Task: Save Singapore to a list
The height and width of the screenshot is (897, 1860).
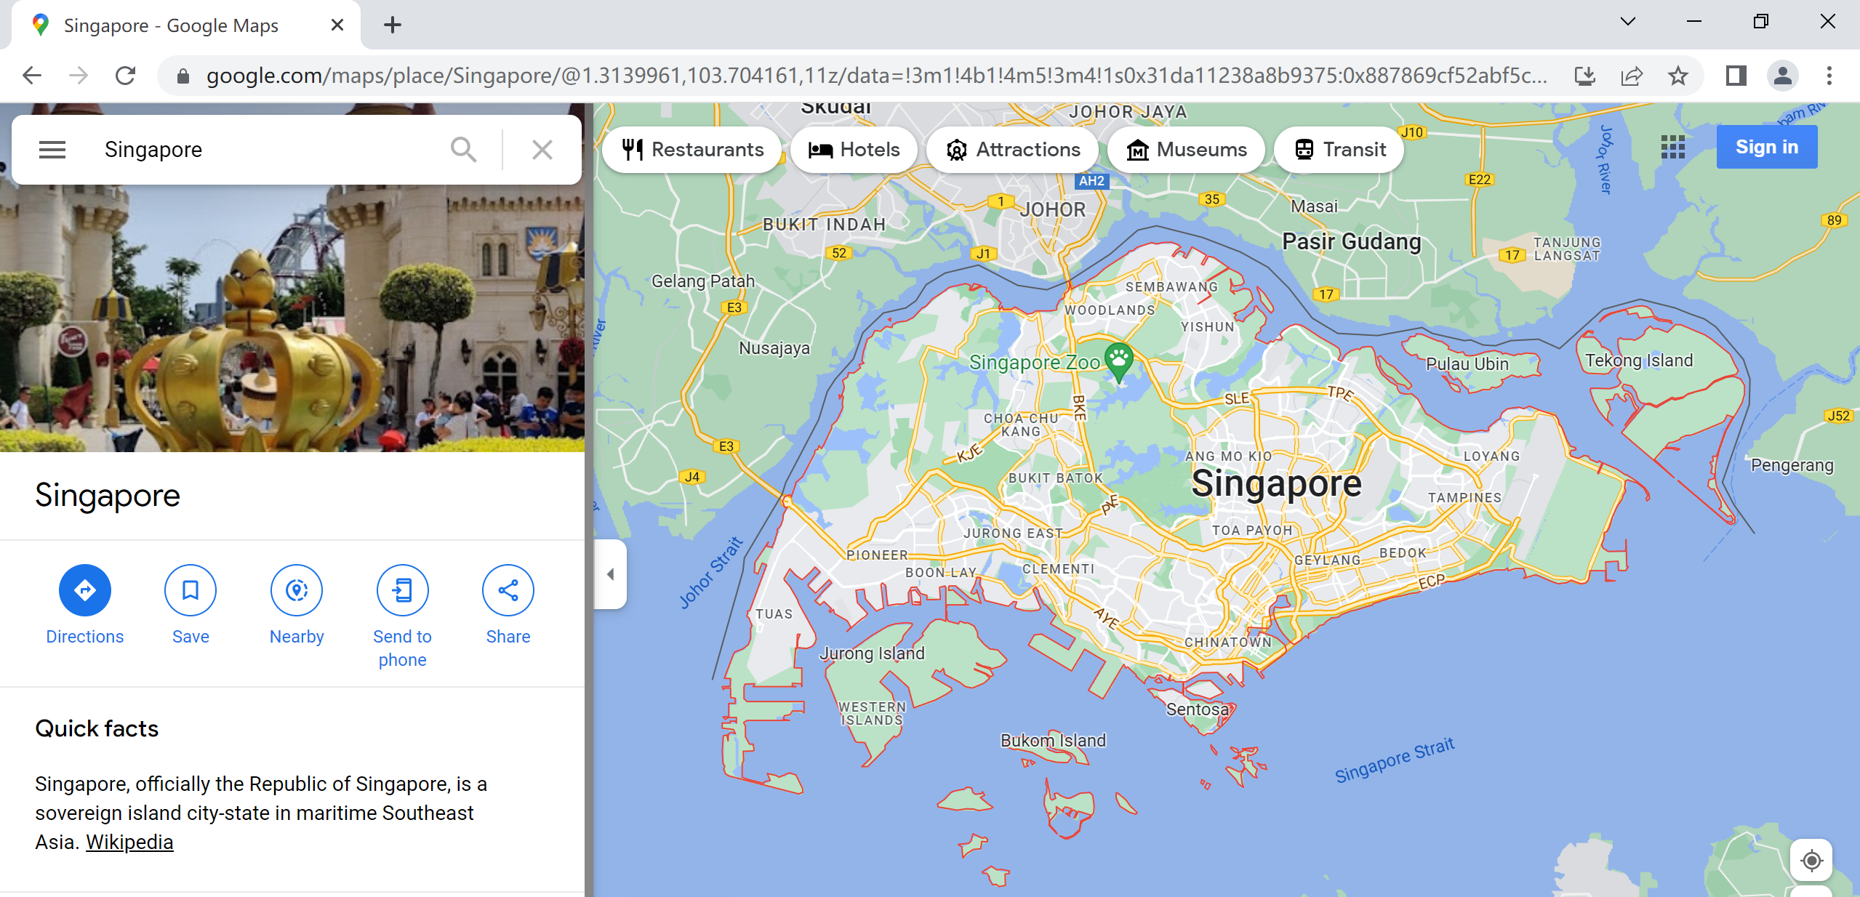Action: (190, 590)
